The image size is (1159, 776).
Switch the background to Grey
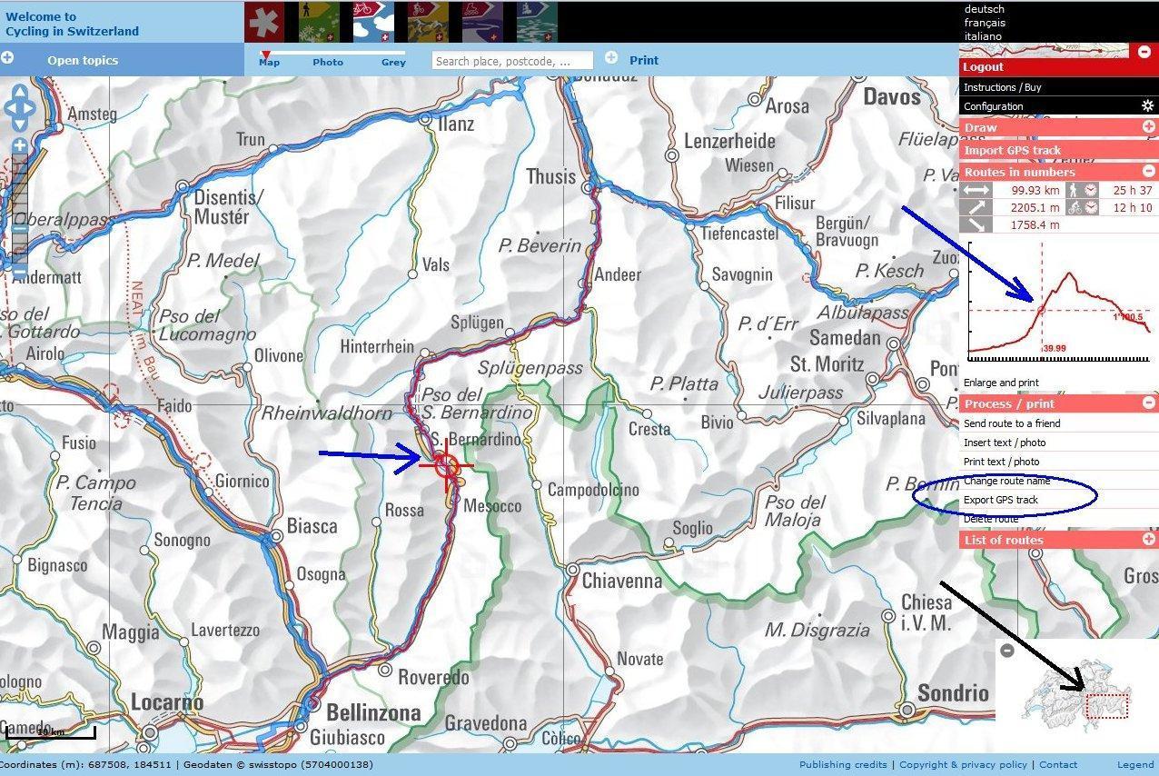pos(393,62)
